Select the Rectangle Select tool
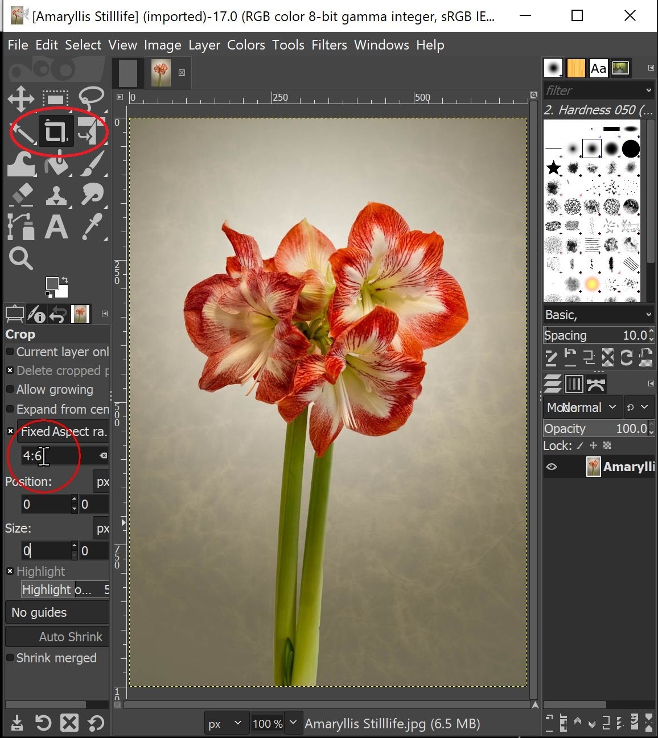Image resolution: width=658 pixels, height=738 pixels. point(55,99)
